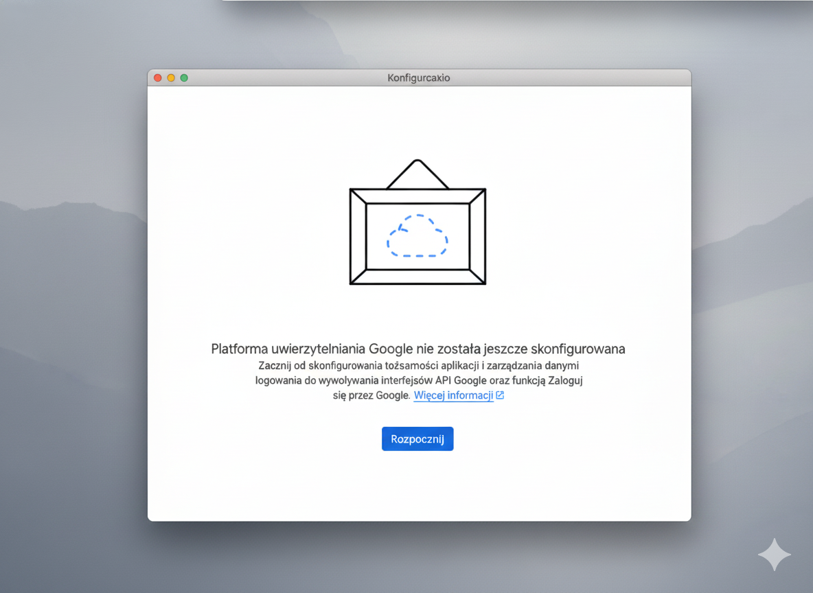Click the sparkle star icon in desktop corner
This screenshot has width=813, height=593.
coord(774,555)
